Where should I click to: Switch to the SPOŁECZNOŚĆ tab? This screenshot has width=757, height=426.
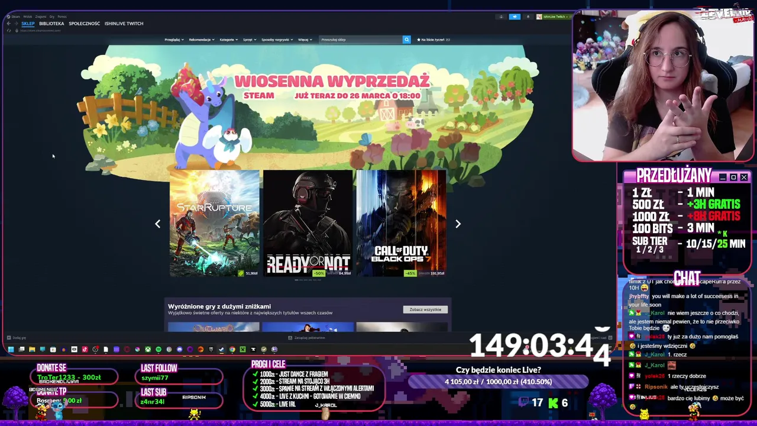click(x=85, y=24)
